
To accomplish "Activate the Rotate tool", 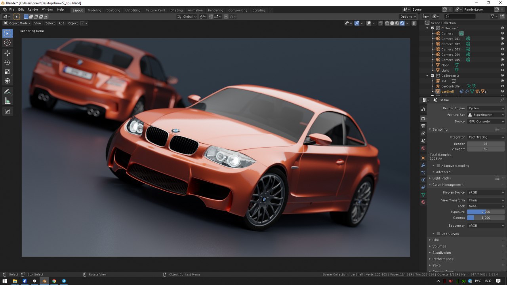I will click(x=8, y=62).
